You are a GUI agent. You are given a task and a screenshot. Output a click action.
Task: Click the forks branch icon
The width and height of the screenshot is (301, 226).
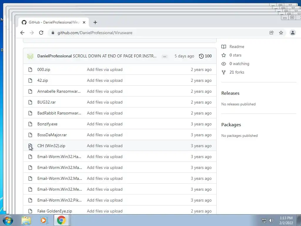click(224, 72)
